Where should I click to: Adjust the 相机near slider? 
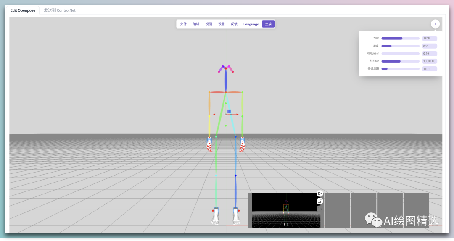coord(401,53)
